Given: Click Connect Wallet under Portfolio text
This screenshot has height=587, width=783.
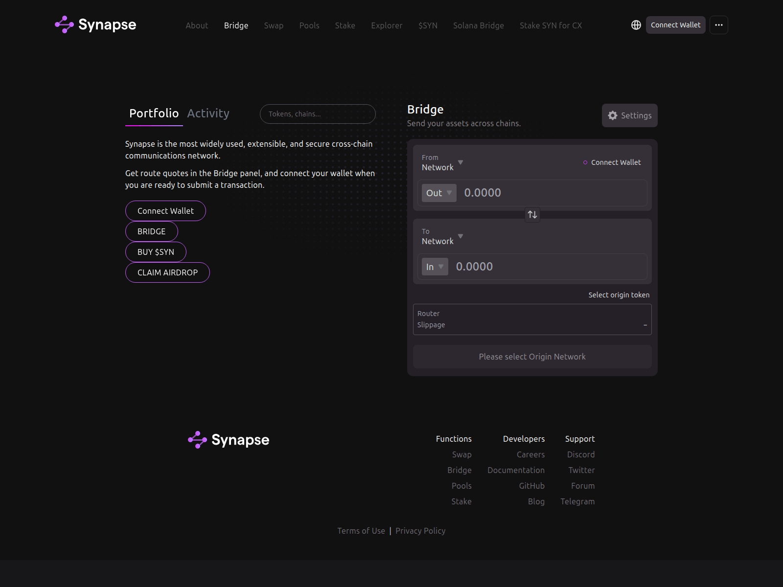Looking at the screenshot, I should [x=165, y=211].
